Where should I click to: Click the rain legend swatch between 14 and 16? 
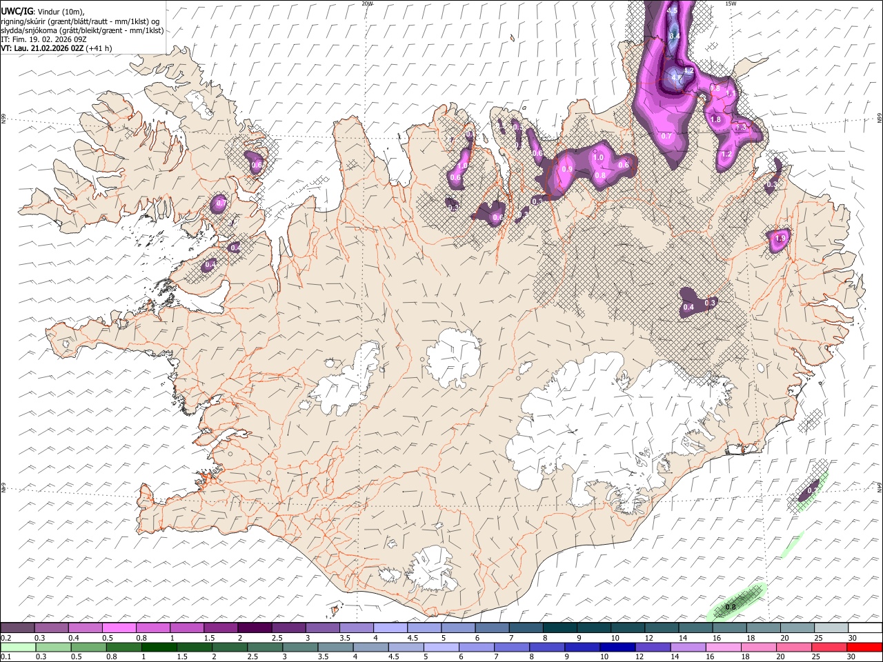(686, 647)
